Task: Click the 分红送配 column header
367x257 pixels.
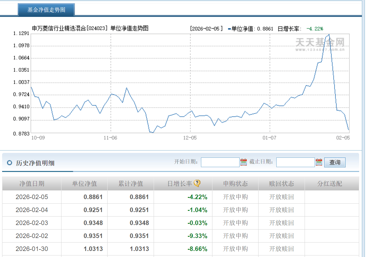Action: (330, 184)
